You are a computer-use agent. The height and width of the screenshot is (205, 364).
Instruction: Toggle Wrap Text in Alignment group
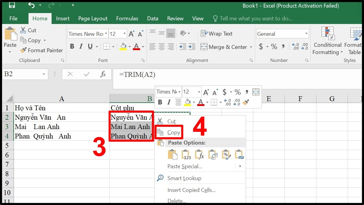click(217, 34)
